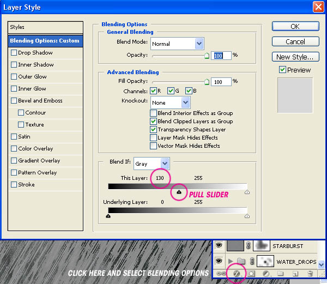Click the Create new group folder icon
The width and height of the screenshot is (327, 284).
(x=280, y=273)
